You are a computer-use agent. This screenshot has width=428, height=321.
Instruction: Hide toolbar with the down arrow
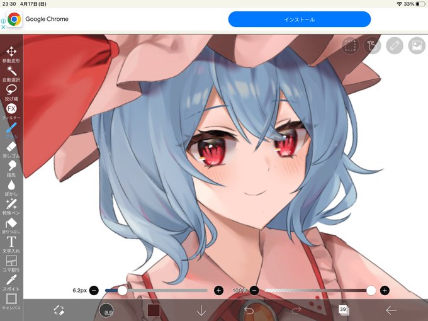pyautogui.click(x=201, y=310)
